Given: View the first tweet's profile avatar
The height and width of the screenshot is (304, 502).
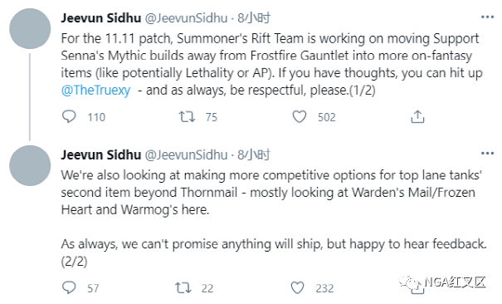Looking at the screenshot, I should coord(30,29).
